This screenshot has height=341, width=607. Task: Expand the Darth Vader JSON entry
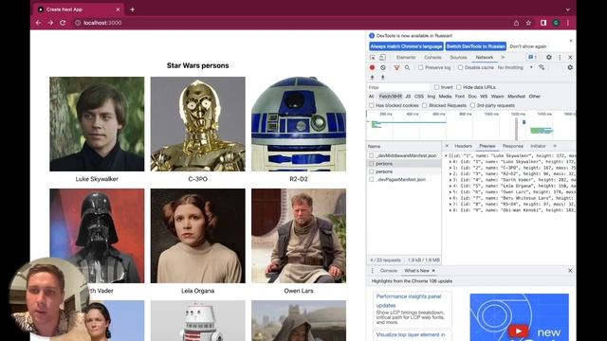point(451,180)
